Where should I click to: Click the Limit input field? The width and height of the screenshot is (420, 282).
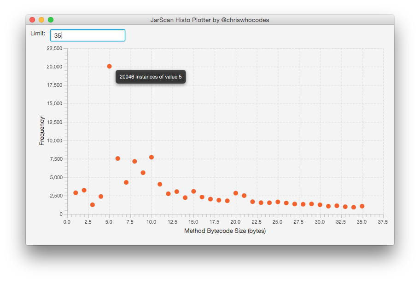point(87,35)
